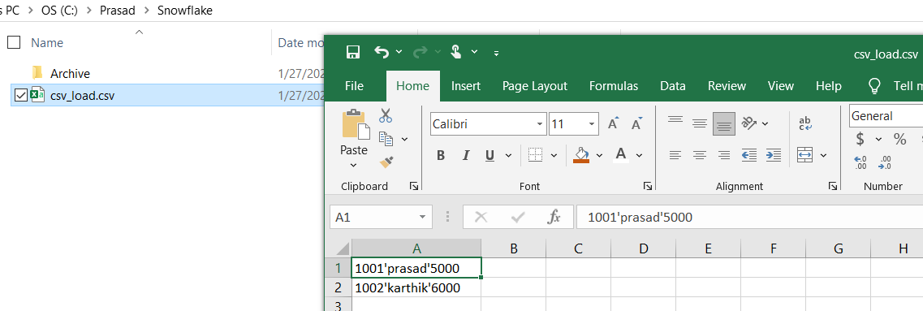Toggle Underline formatting
Image resolution: width=923 pixels, height=311 pixels.
pyautogui.click(x=490, y=156)
